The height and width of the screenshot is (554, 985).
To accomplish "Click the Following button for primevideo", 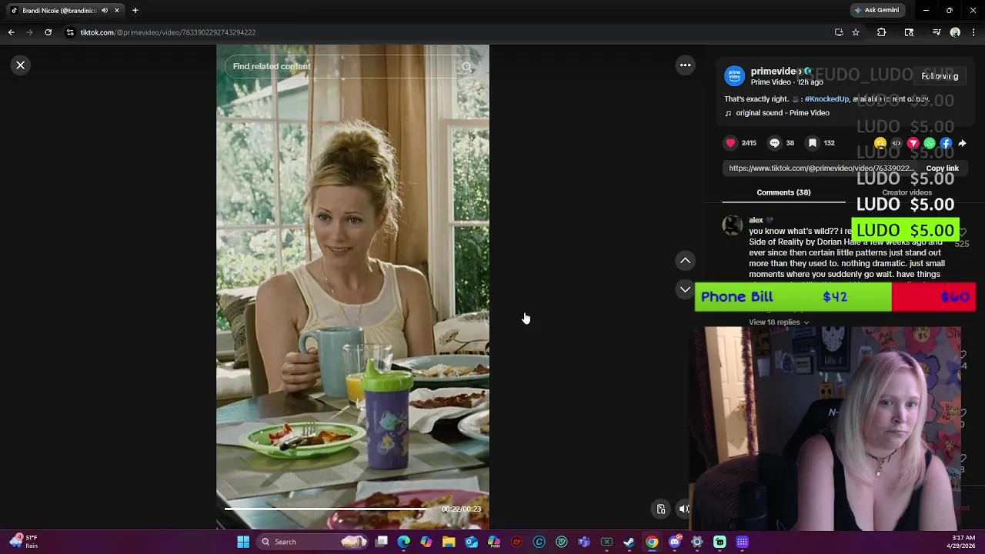I will pos(940,76).
